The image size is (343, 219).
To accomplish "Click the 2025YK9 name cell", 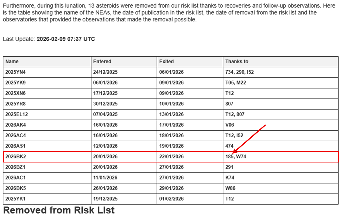I will [15, 83].
